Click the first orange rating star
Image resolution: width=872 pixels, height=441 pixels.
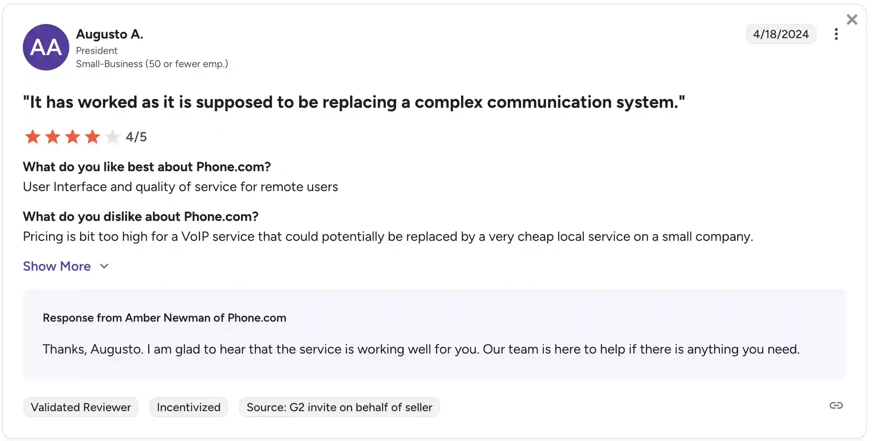coord(33,136)
